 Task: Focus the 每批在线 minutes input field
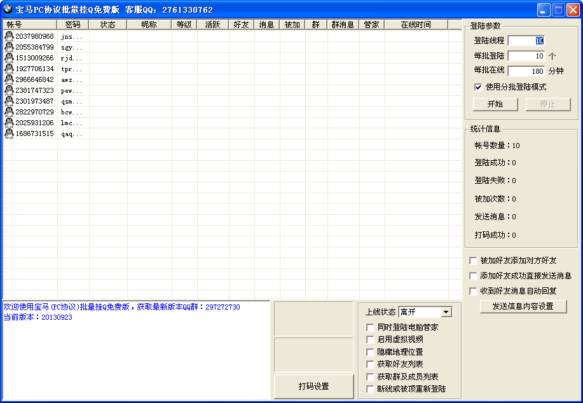pyautogui.click(x=526, y=71)
